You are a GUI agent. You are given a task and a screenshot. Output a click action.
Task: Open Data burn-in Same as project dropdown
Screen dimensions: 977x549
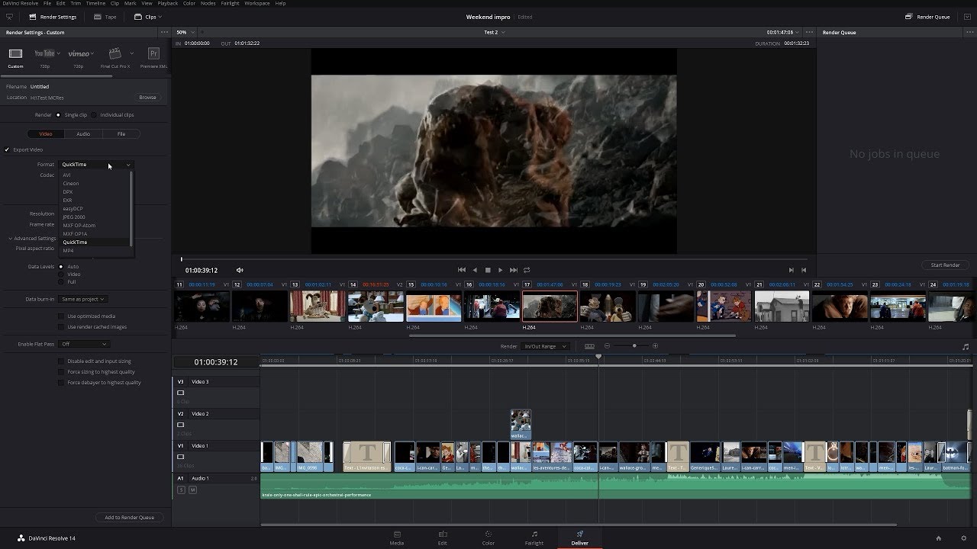click(x=82, y=299)
